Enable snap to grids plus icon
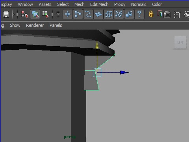 click(68, 14)
